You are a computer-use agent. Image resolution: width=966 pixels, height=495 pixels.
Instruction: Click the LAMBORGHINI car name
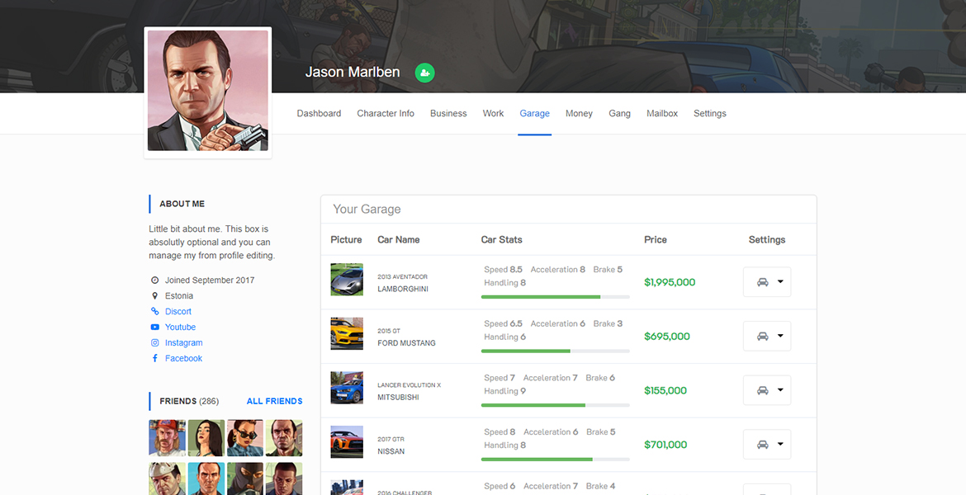[403, 289]
